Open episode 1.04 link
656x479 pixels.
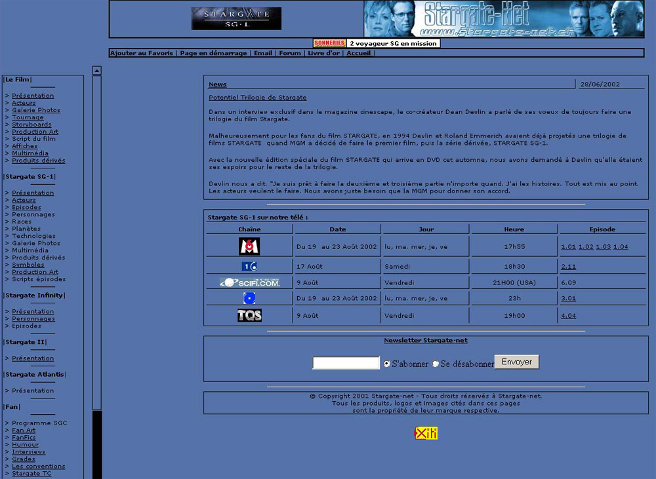click(x=621, y=246)
